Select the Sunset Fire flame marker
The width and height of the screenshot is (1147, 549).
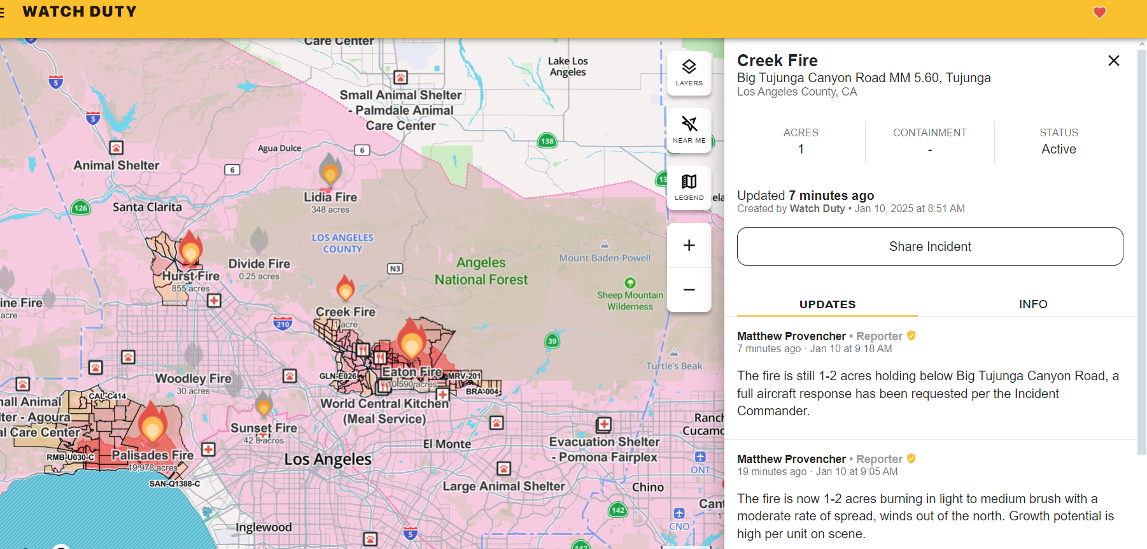point(264,404)
